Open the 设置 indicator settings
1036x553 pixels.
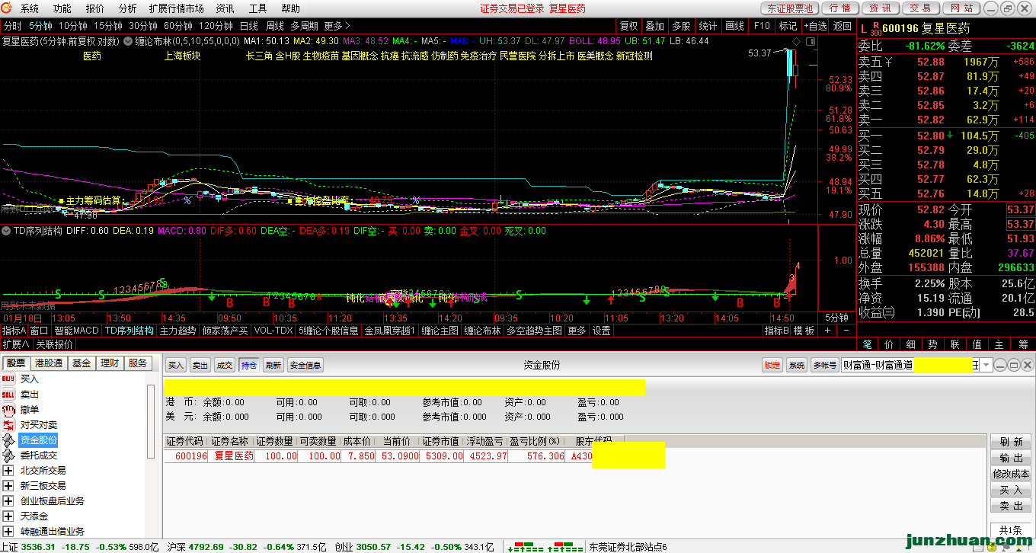coord(602,331)
